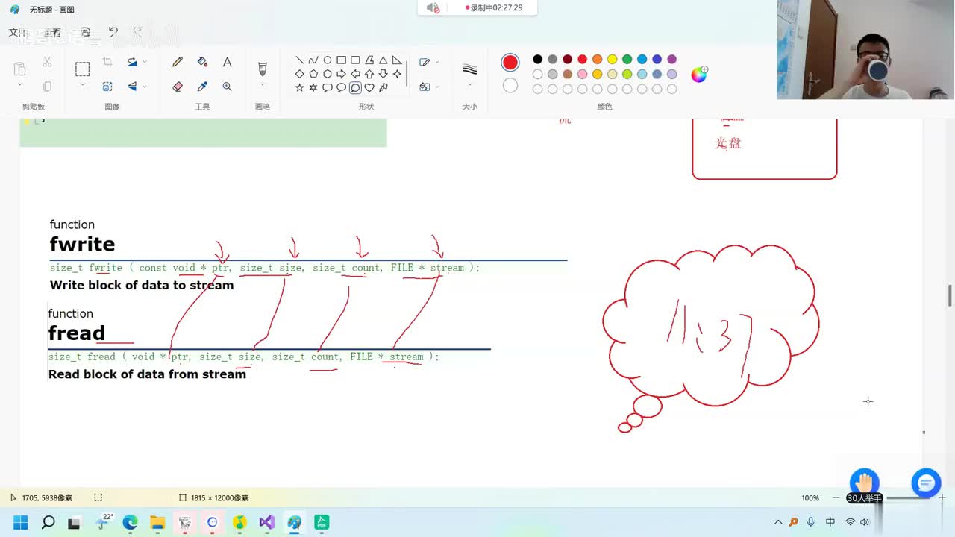Image resolution: width=955 pixels, height=537 pixels.
Task: Expand the Flip dropdown arrow
Action: (x=145, y=87)
